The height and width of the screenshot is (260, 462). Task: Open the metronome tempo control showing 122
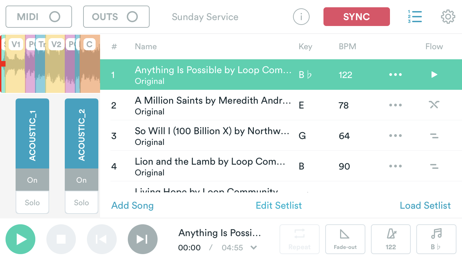point(391,239)
